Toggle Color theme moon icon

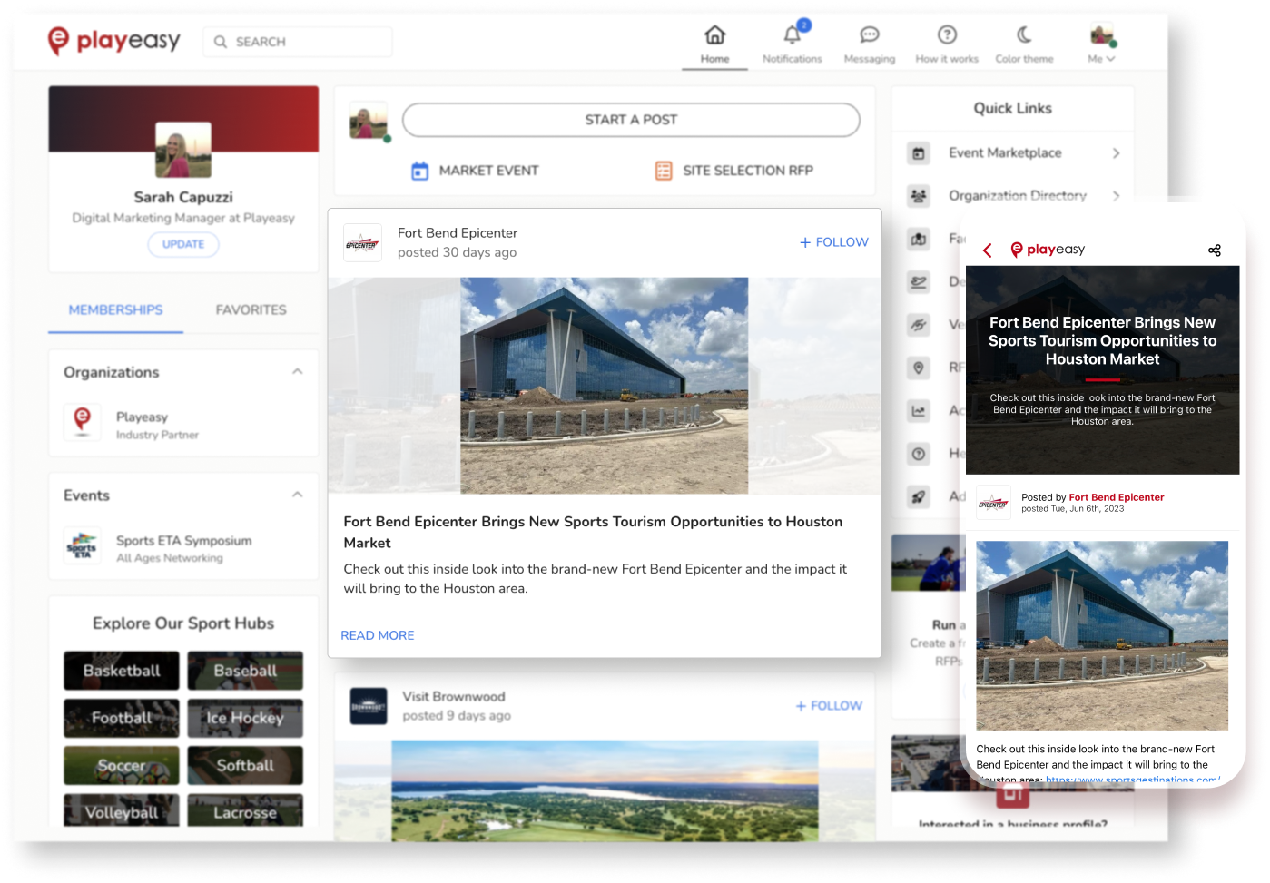pos(1024,35)
